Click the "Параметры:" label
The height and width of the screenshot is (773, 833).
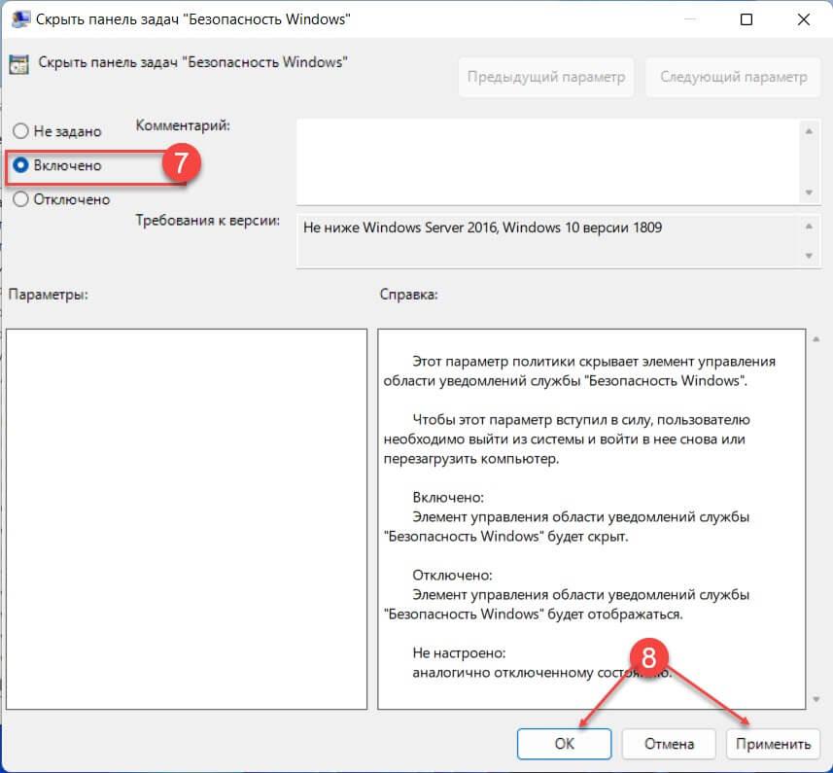(49, 295)
